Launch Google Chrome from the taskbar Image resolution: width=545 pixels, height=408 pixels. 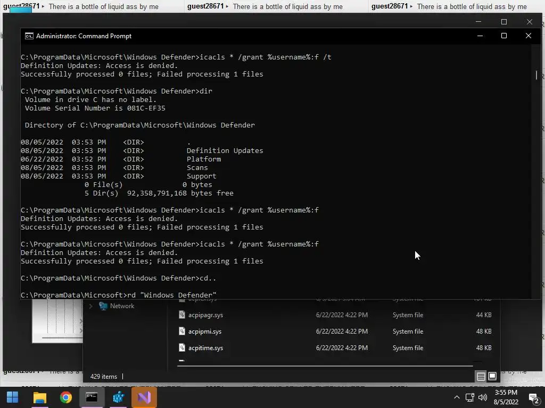coord(65,397)
